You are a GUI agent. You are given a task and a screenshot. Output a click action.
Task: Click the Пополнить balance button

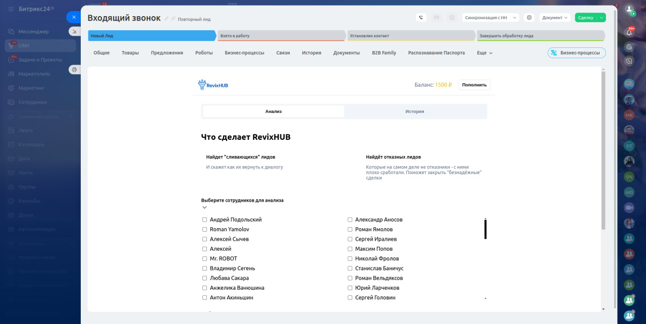point(474,85)
